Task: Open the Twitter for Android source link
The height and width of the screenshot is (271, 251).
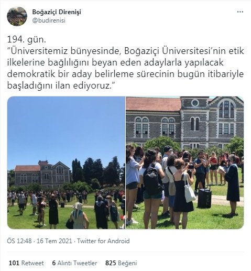Action: click(103, 241)
